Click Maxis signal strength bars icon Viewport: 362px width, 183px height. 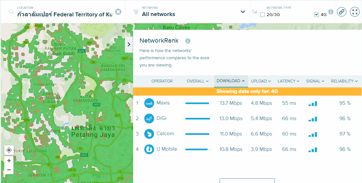point(313,103)
